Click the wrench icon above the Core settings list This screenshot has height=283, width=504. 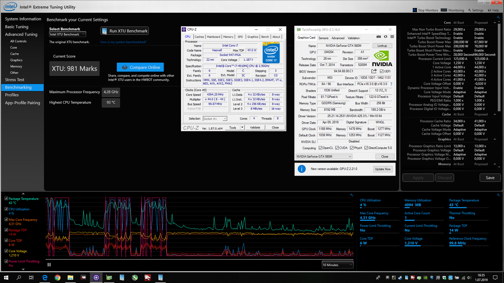(498, 17)
